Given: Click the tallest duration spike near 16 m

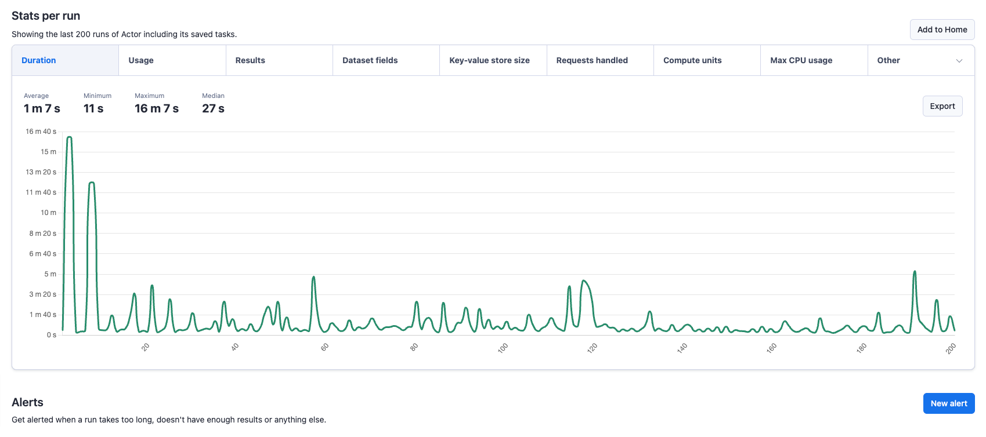Looking at the screenshot, I should [69, 138].
